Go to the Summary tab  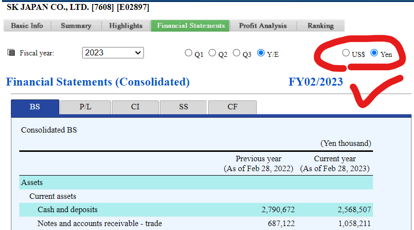tap(76, 26)
